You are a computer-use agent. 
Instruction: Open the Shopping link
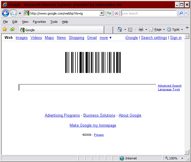77,38
